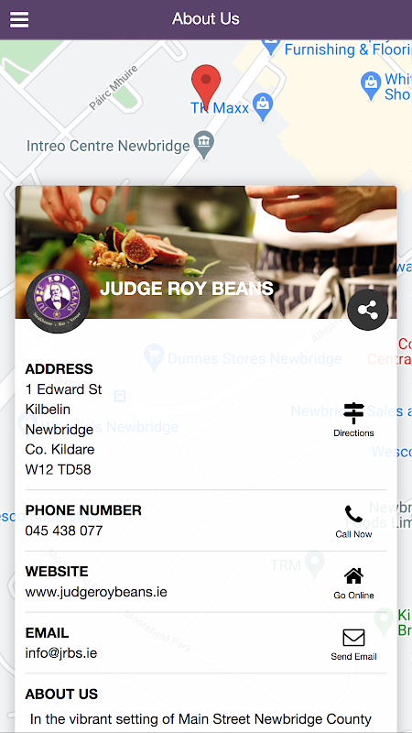This screenshot has width=412, height=733.
Task: Open website www.judgeroybeans.ie link
Action: [96, 592]
